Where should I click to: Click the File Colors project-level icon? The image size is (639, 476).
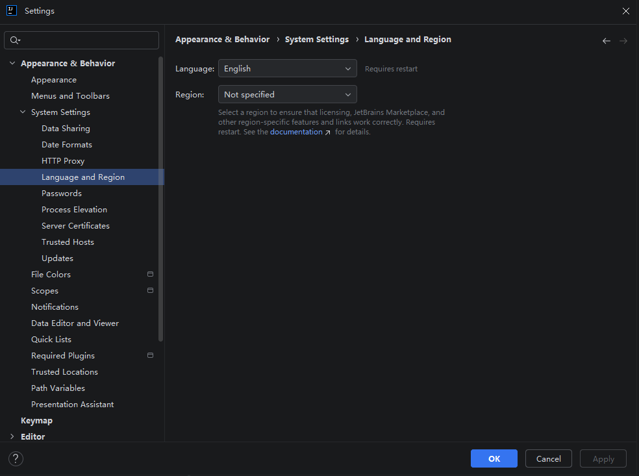click(x=150, y=274)
